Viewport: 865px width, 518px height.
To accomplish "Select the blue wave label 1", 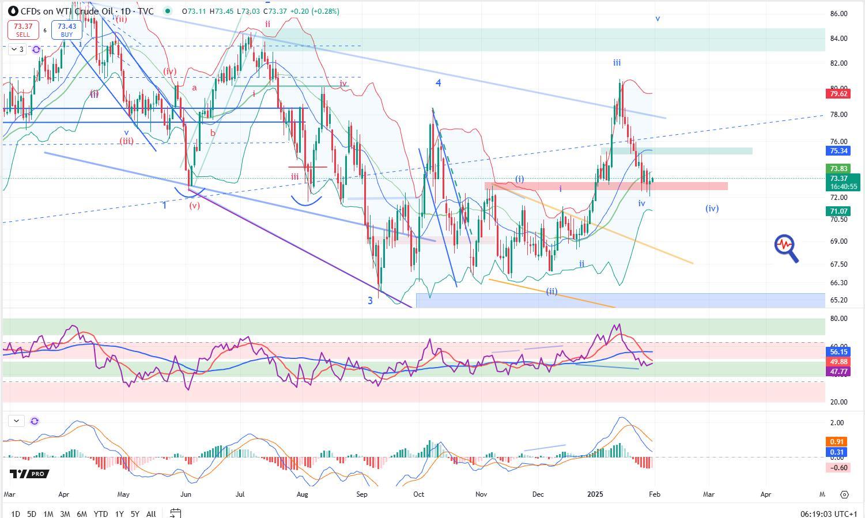I will point(164,205).
